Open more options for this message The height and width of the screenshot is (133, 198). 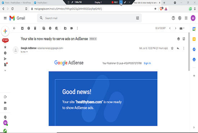click(184, 48)
